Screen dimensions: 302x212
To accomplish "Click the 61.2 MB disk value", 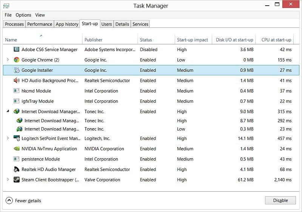I will (x=246, y=180).
